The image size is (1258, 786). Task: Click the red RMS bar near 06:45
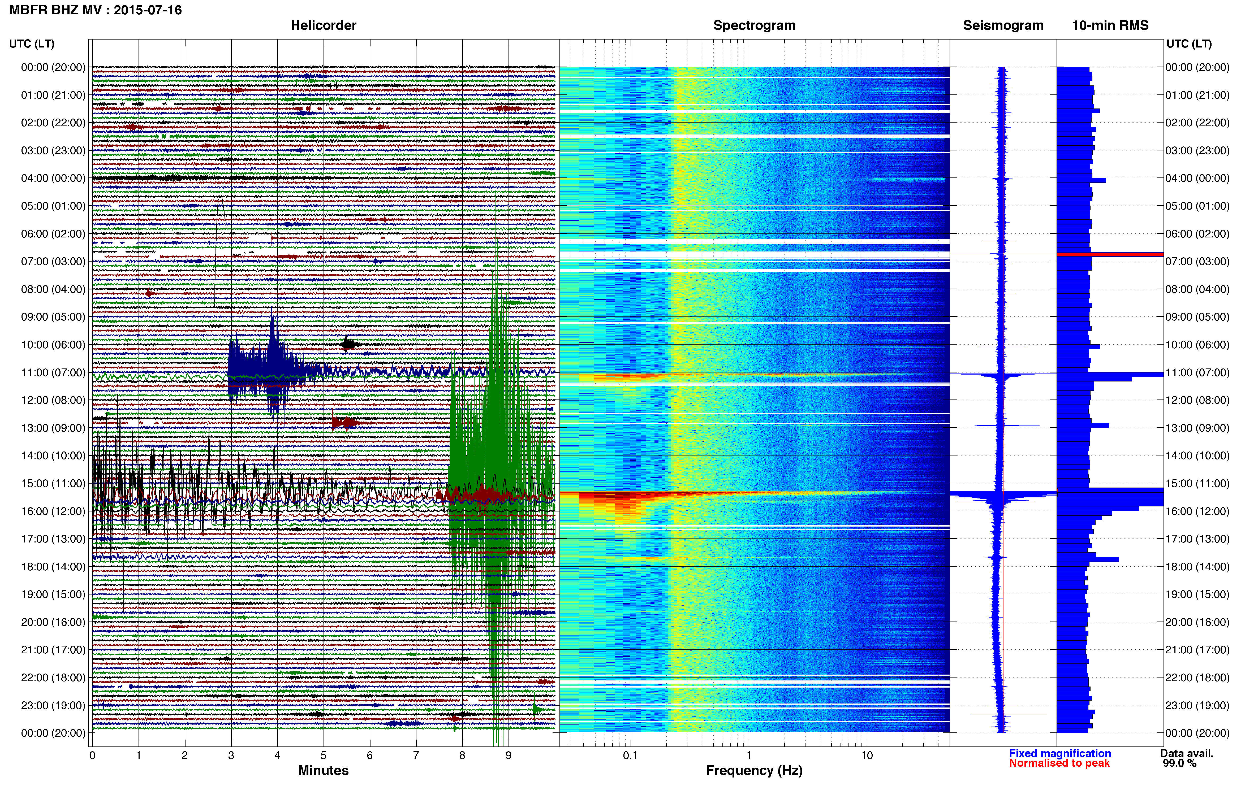click(x=1110, y=254)
